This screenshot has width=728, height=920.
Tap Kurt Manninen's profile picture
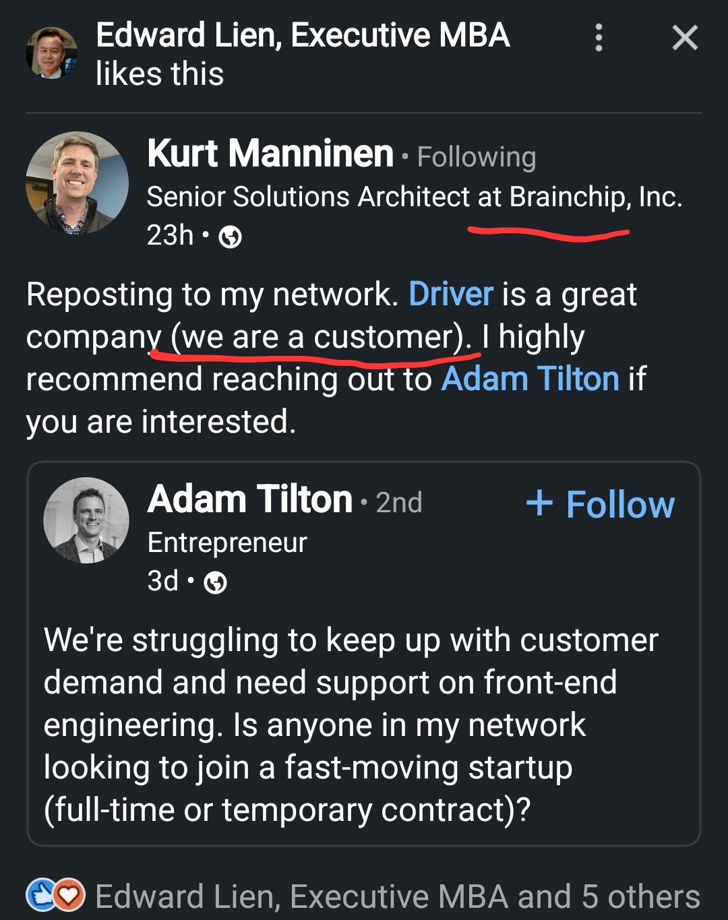coord(77,183)
